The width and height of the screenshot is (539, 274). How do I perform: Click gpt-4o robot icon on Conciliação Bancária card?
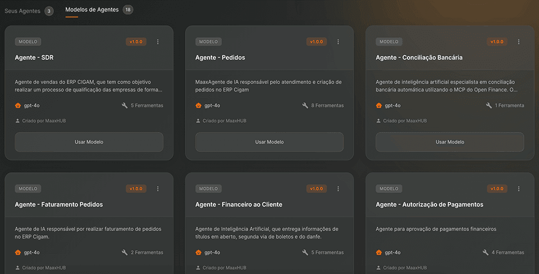(x=379, y=106)
